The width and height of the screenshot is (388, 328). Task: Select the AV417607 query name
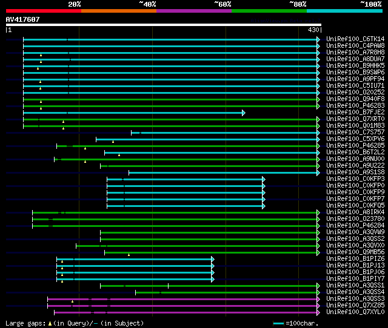(23, 19)
